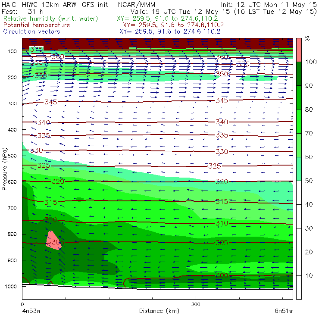Click the colorbar '20' percent label
The image size is (319, 319).
pyautogui.click(x=309, y=252)
